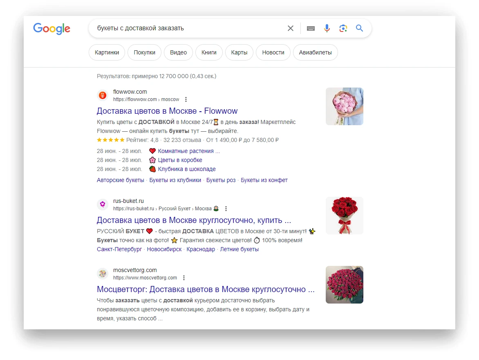This screenshot has width=479, height=360.
Task: Click the blue magnifier search icon
Action: 359,28
